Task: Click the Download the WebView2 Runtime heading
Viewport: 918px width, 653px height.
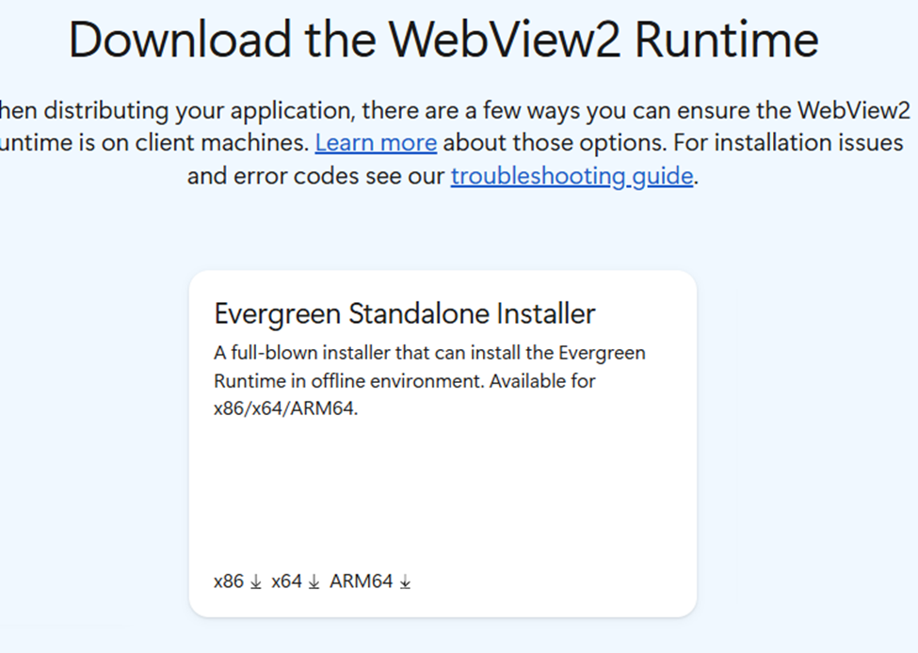Action: tap(443, 40)
